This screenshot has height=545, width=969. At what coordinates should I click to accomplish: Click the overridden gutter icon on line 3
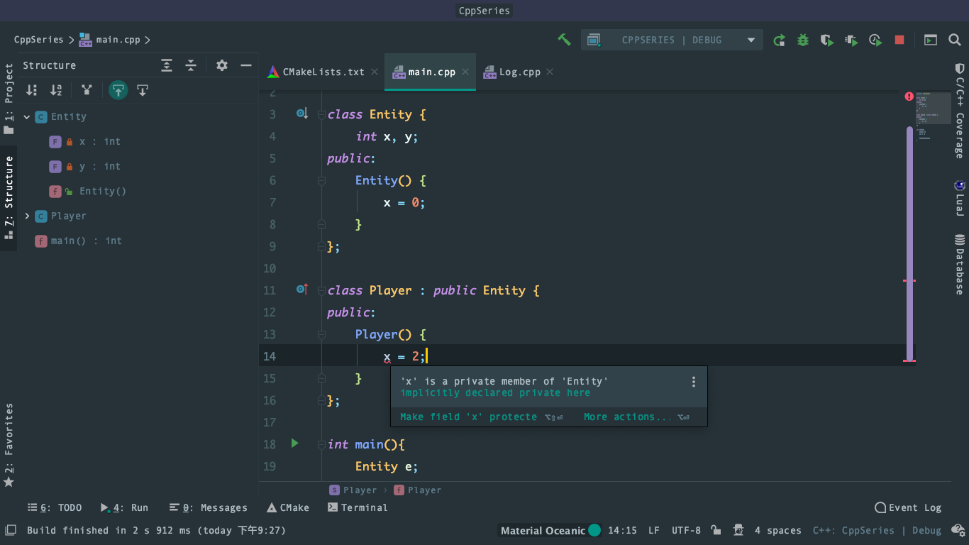[x=301, y=114]
